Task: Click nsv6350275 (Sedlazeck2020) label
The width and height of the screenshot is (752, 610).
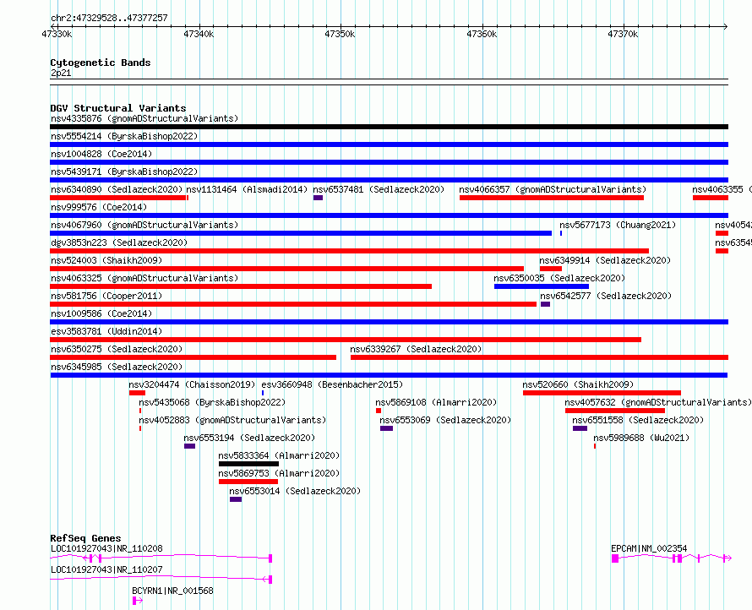Action: pyautogui.click(x=117, y=349)
